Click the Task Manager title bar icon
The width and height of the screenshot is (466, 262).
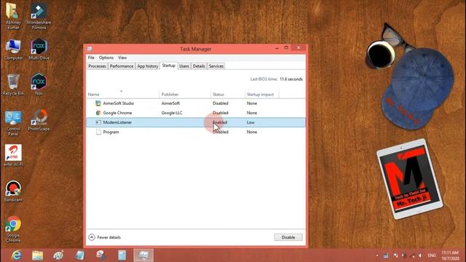pos(90,49)
